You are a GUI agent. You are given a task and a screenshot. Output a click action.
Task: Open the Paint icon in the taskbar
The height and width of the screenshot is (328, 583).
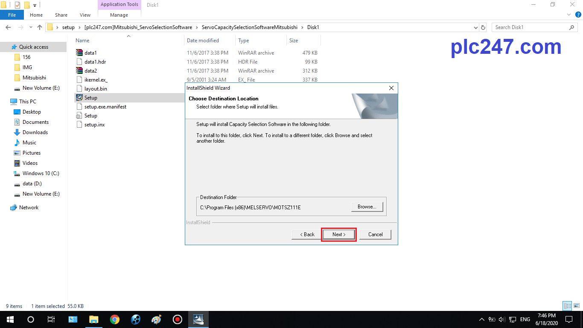(156, 319)
